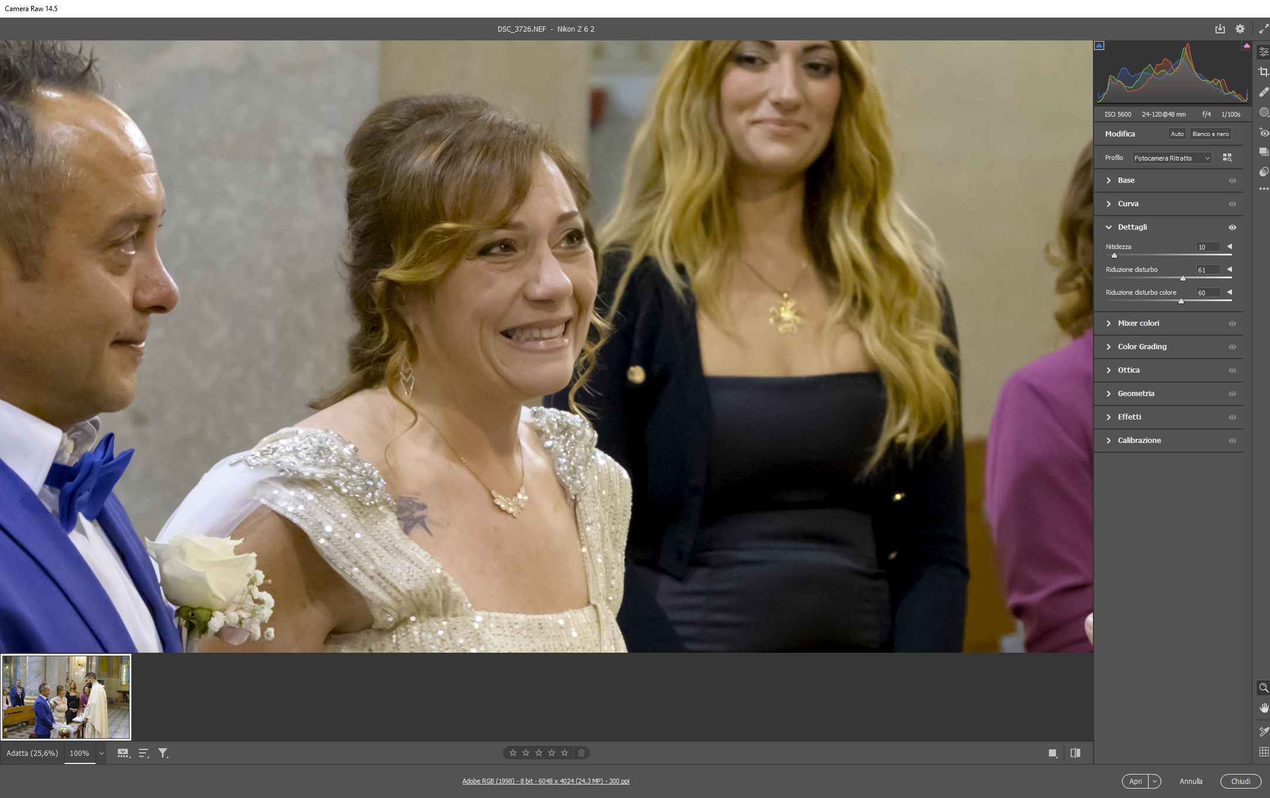Expand the Color Grading panel
The image size is (1270, 798).
(1108, 347)
